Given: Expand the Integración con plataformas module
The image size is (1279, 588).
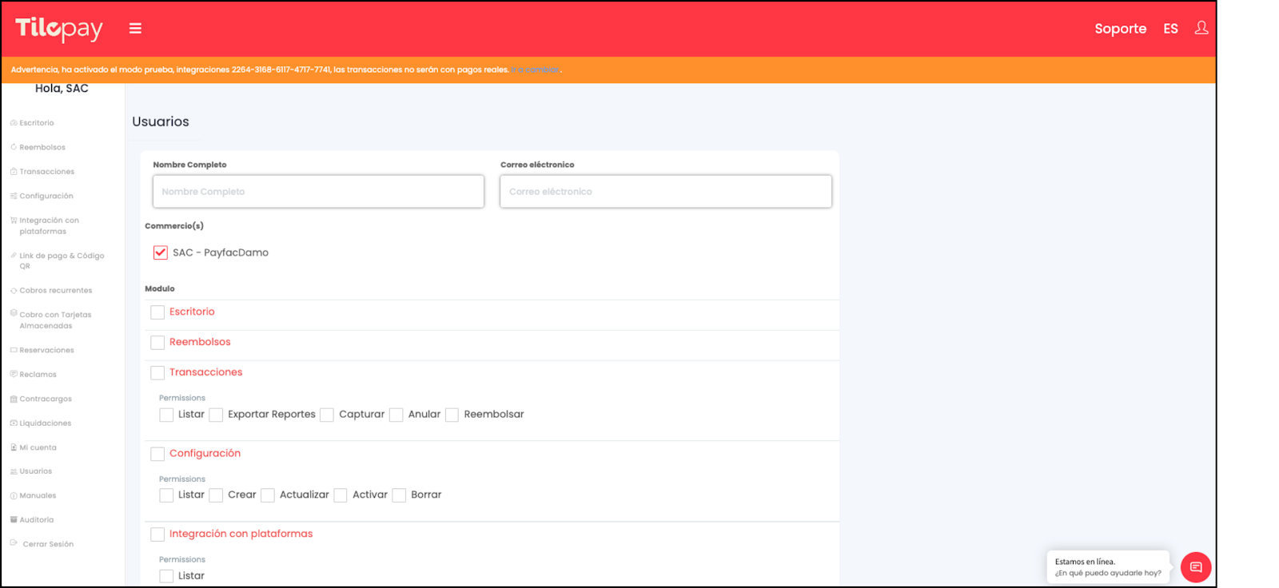Looking at the screenshot, I should [x=241, y=534].
